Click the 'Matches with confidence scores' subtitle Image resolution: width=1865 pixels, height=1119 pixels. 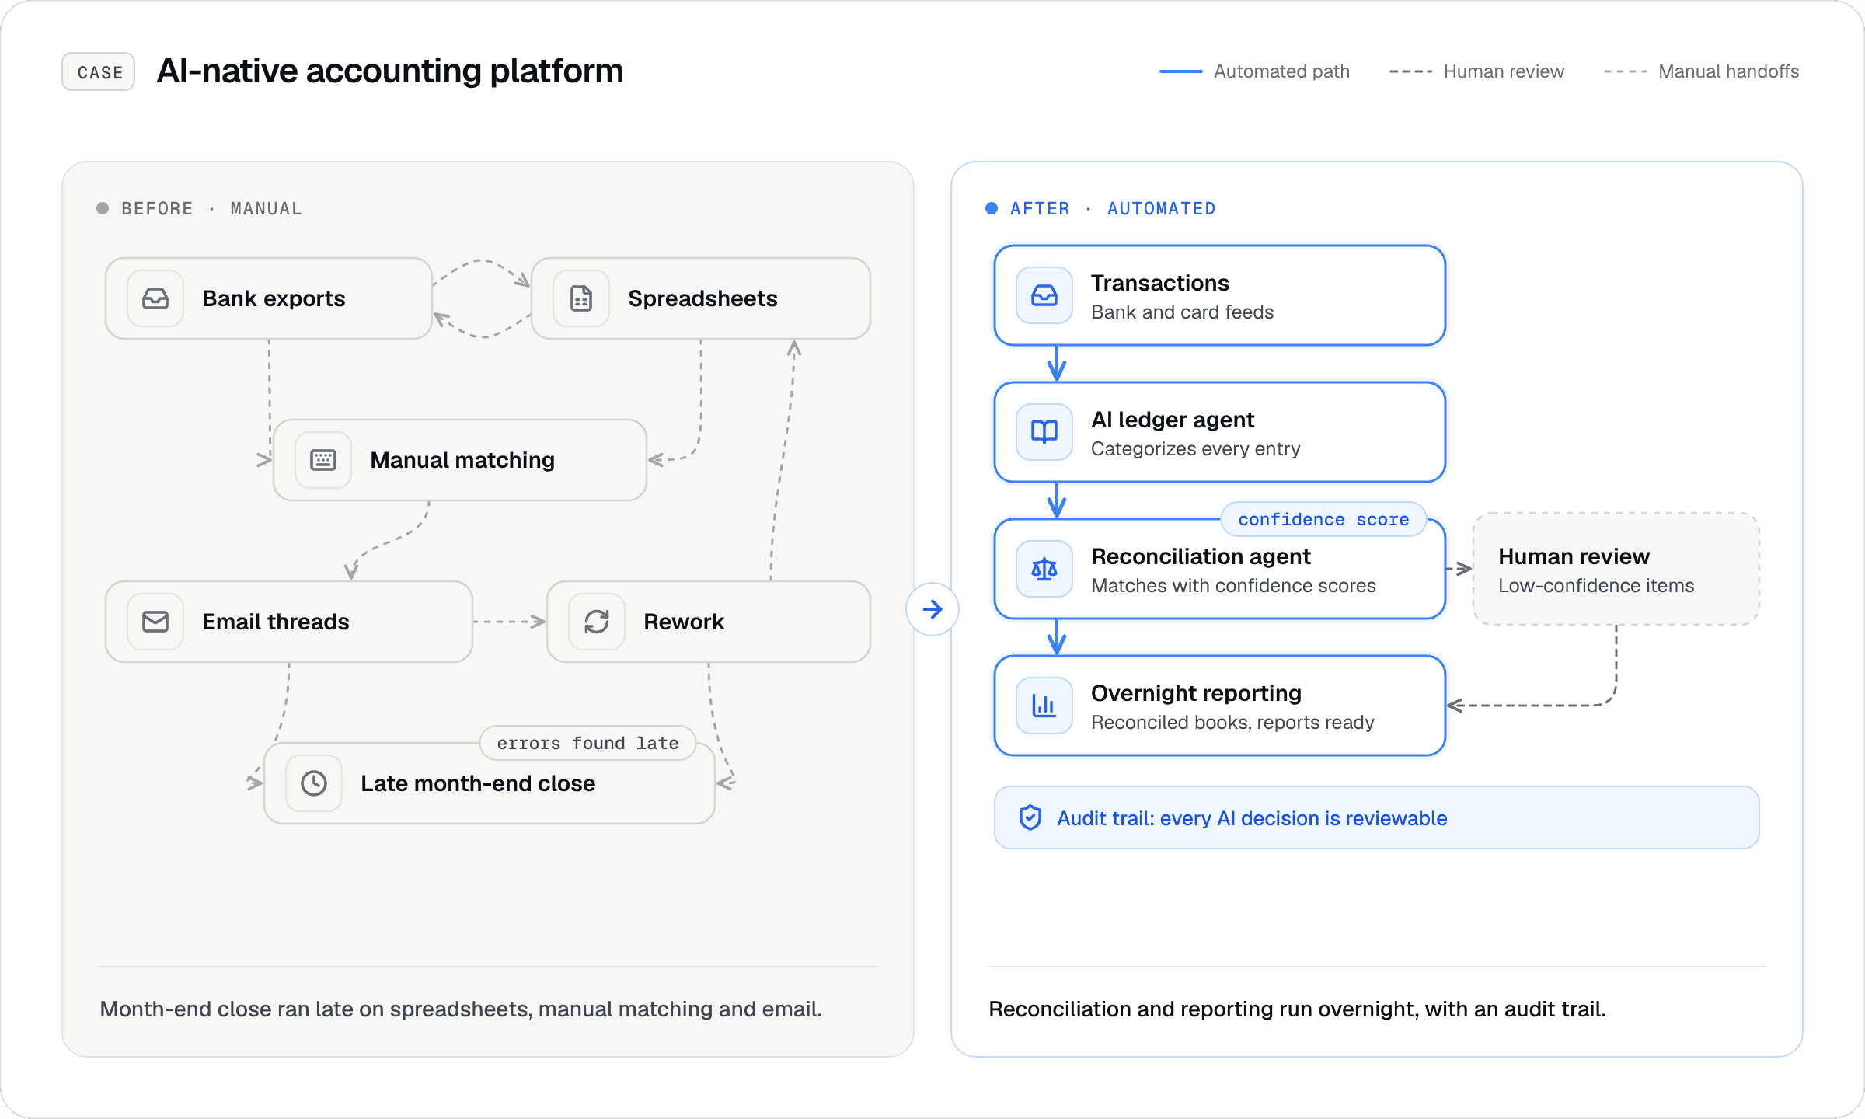click(1233, 586)
